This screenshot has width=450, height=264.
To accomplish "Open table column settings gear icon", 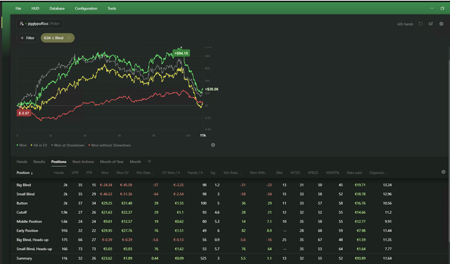I will pyautogui.click(x=443, y=172).
